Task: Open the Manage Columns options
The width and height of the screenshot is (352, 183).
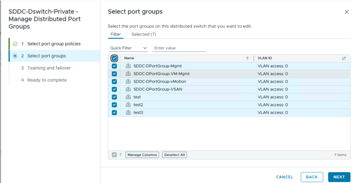Action: (x=142, y=155)
